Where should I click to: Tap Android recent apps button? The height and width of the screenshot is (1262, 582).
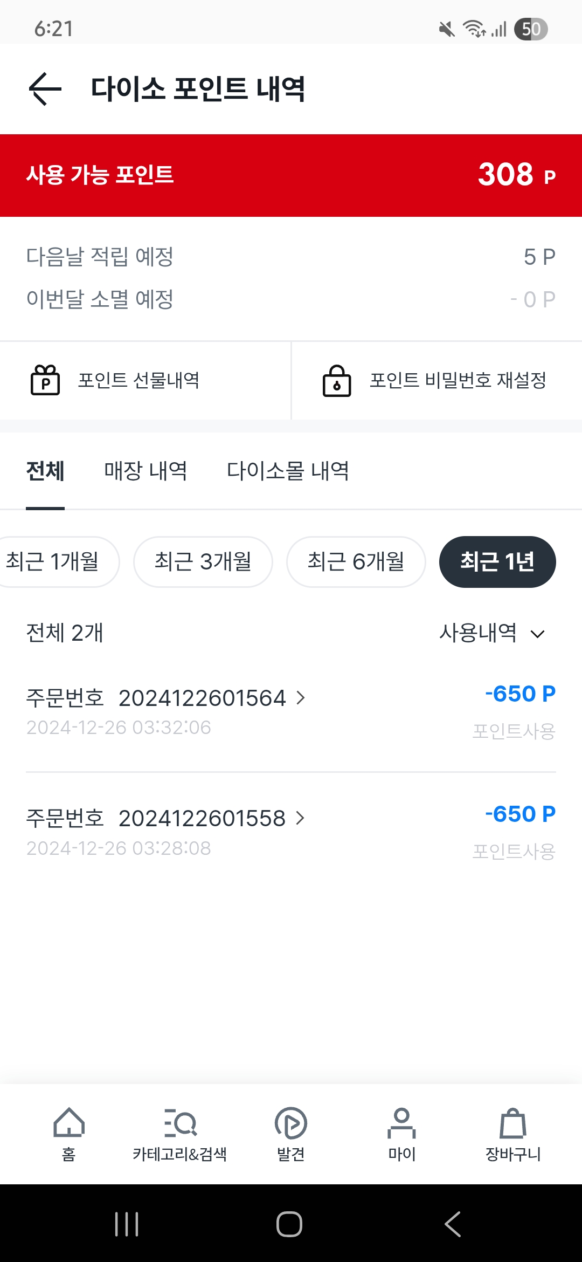point(127,1224)
